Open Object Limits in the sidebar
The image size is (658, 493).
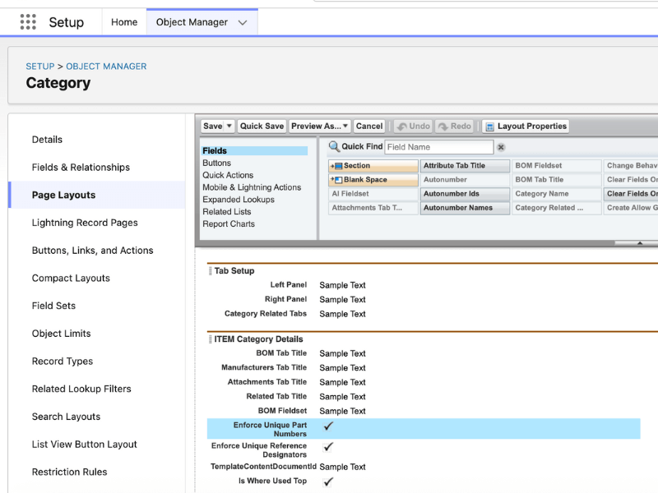point(61,334)
